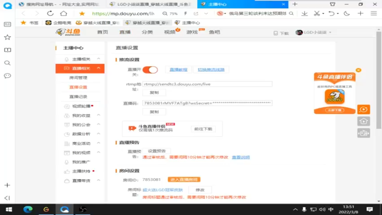Toggle the 直播开关 live switch
The image size is (382, 215).
[150, 70]
